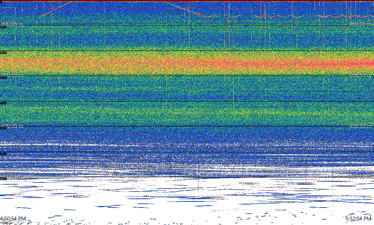
Task: Click the right-side 800.00 m range label
Action: click(361, 24)
